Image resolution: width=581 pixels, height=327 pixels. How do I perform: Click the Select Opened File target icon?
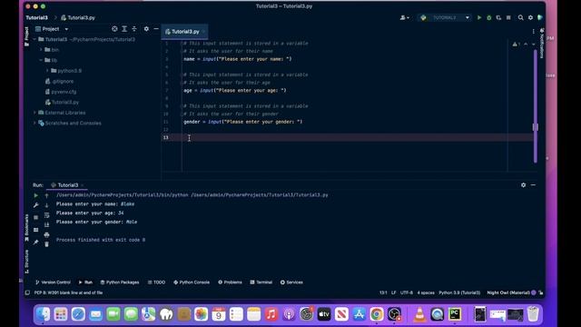coord(114,29)
